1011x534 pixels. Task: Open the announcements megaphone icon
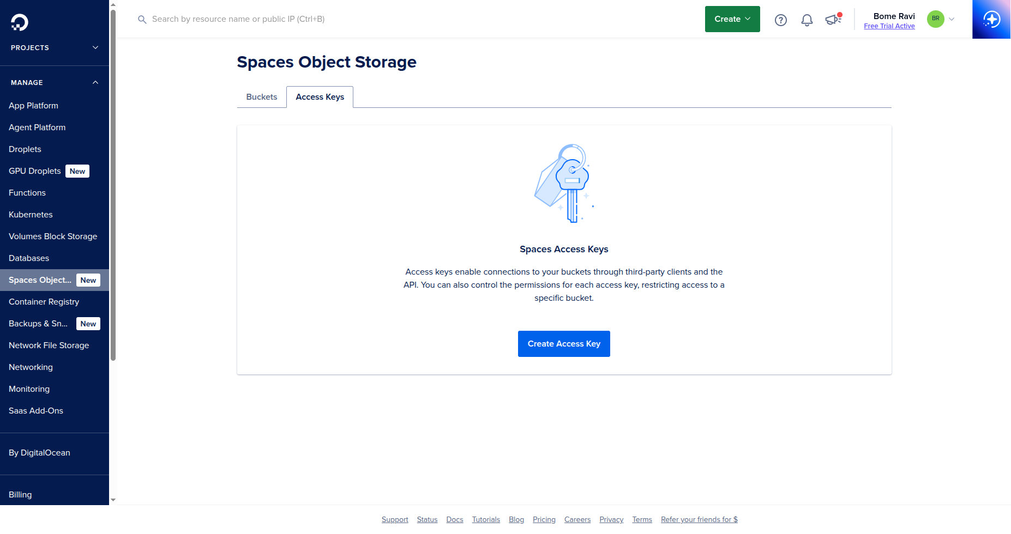833,20
